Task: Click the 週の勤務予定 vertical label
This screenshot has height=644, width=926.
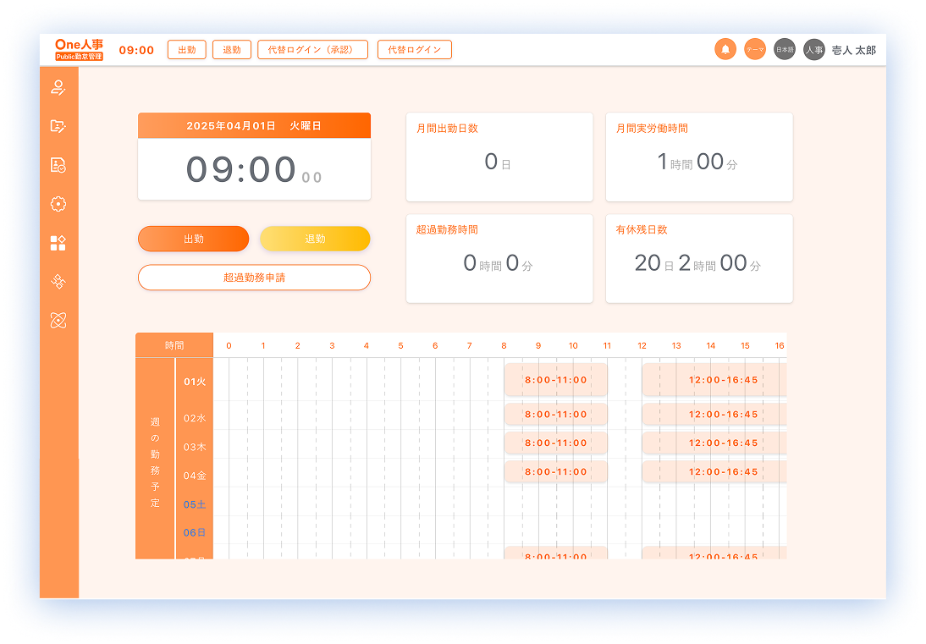Action: pos(155,461)
